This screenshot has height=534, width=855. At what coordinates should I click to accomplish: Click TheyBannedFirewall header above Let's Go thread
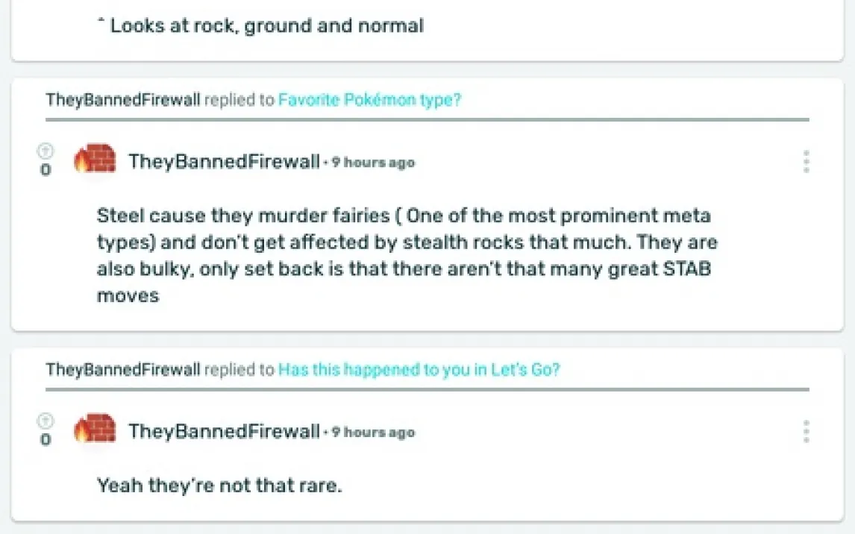(x=122, y=370)
